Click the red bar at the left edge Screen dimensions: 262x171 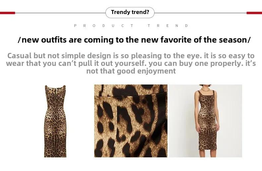tap(8, 13)
